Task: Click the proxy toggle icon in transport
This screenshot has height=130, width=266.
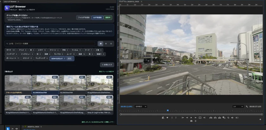Action: tap(237, 118)
